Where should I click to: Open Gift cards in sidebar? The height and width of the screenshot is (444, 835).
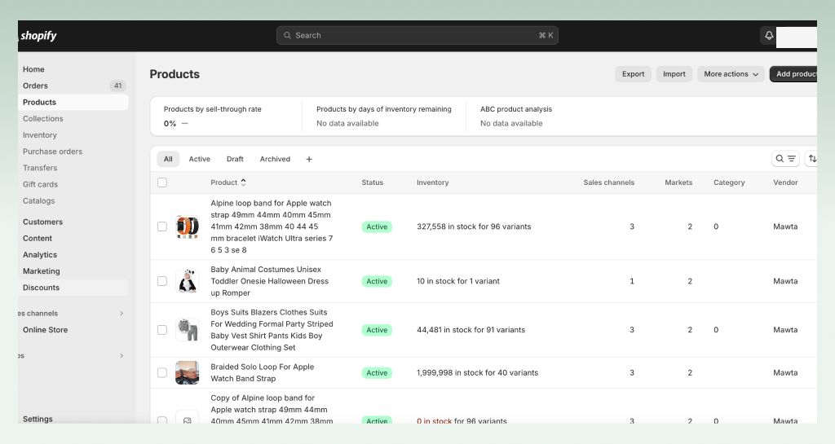40,184
